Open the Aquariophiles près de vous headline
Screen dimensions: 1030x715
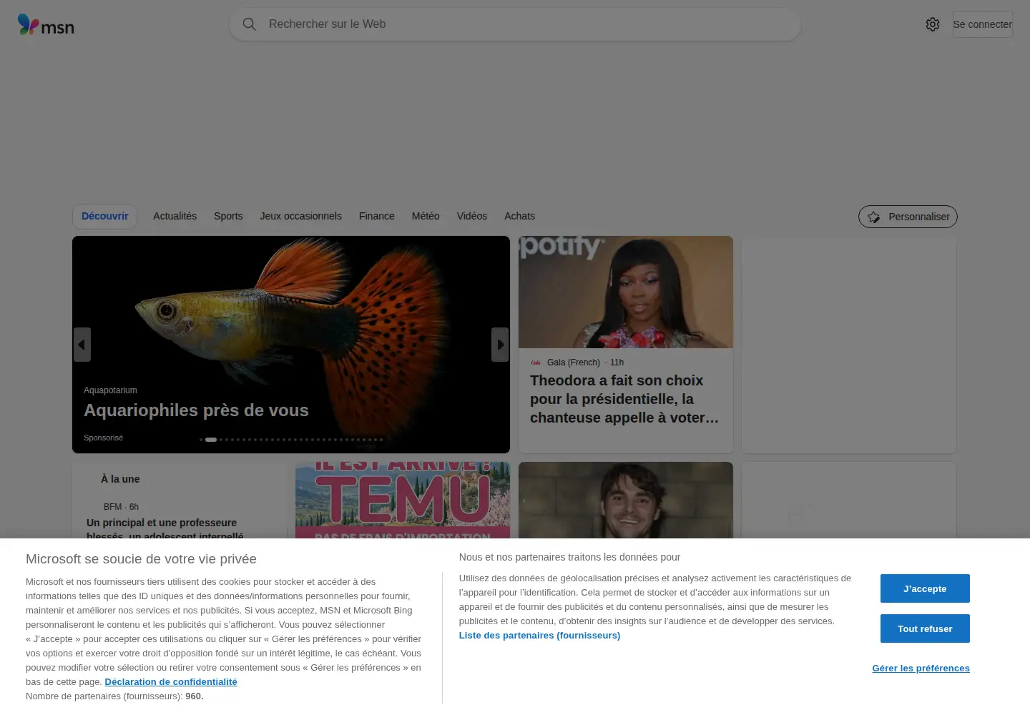point(196,410)
